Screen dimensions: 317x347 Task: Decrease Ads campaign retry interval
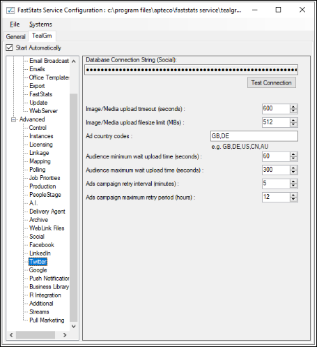coord(293,186)
